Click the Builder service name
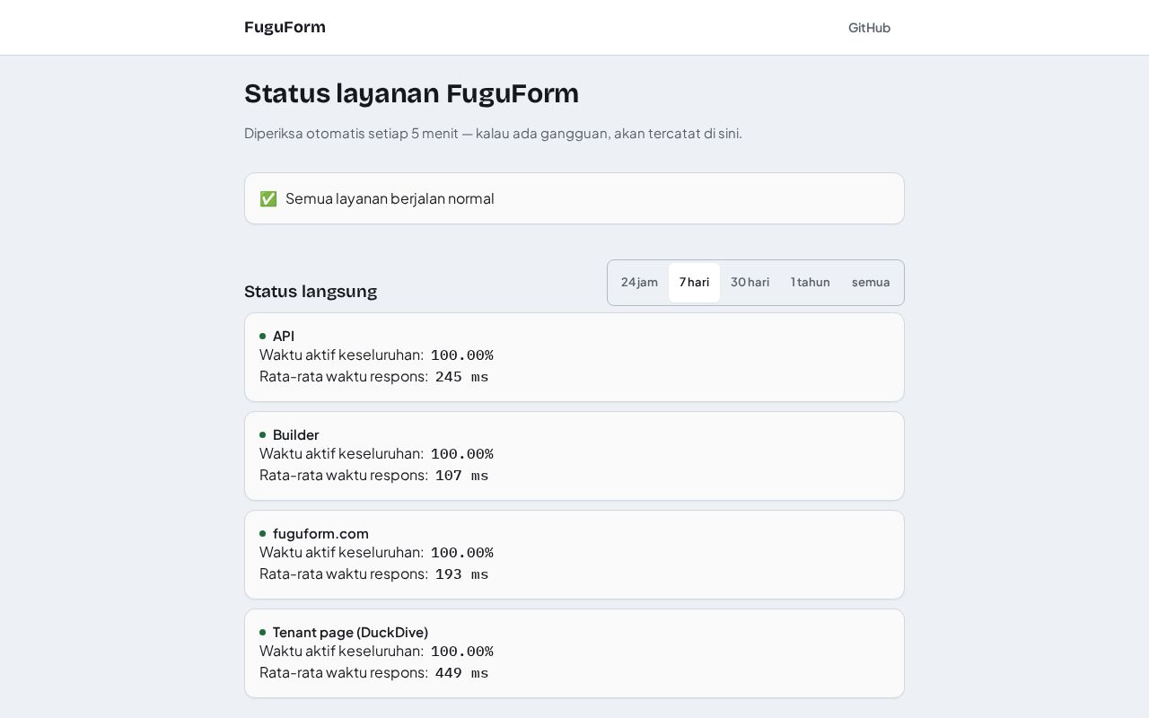 [x=295, y=434]
